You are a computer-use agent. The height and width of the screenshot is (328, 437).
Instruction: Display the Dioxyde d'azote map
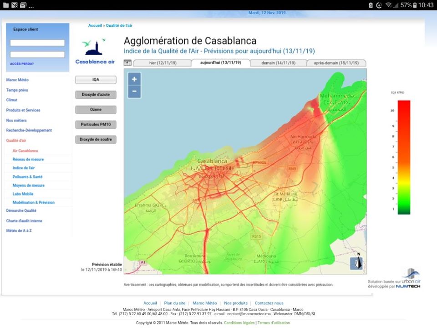96,95
